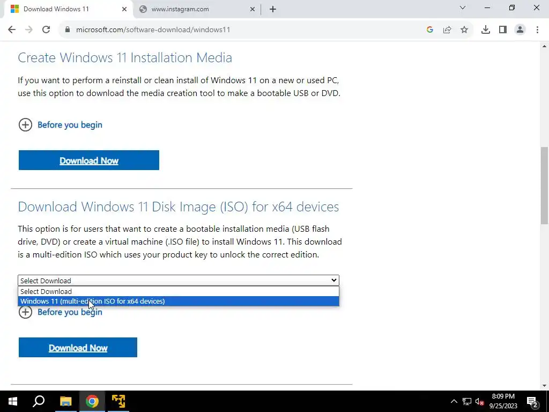View site info via the lock icon

68,30
